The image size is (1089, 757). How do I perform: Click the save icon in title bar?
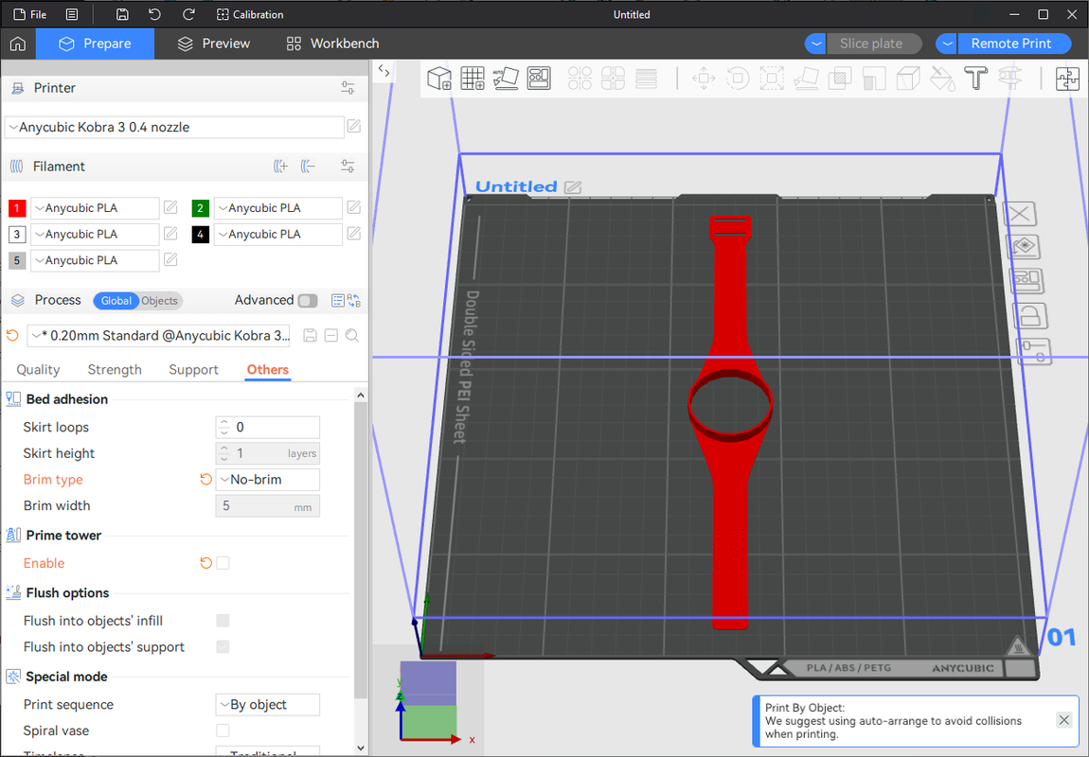pyautogui.click(x=122, y=14)
